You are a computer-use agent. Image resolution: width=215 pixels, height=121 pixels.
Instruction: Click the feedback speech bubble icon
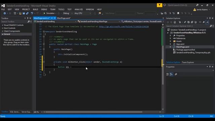[x=165, y=5]
